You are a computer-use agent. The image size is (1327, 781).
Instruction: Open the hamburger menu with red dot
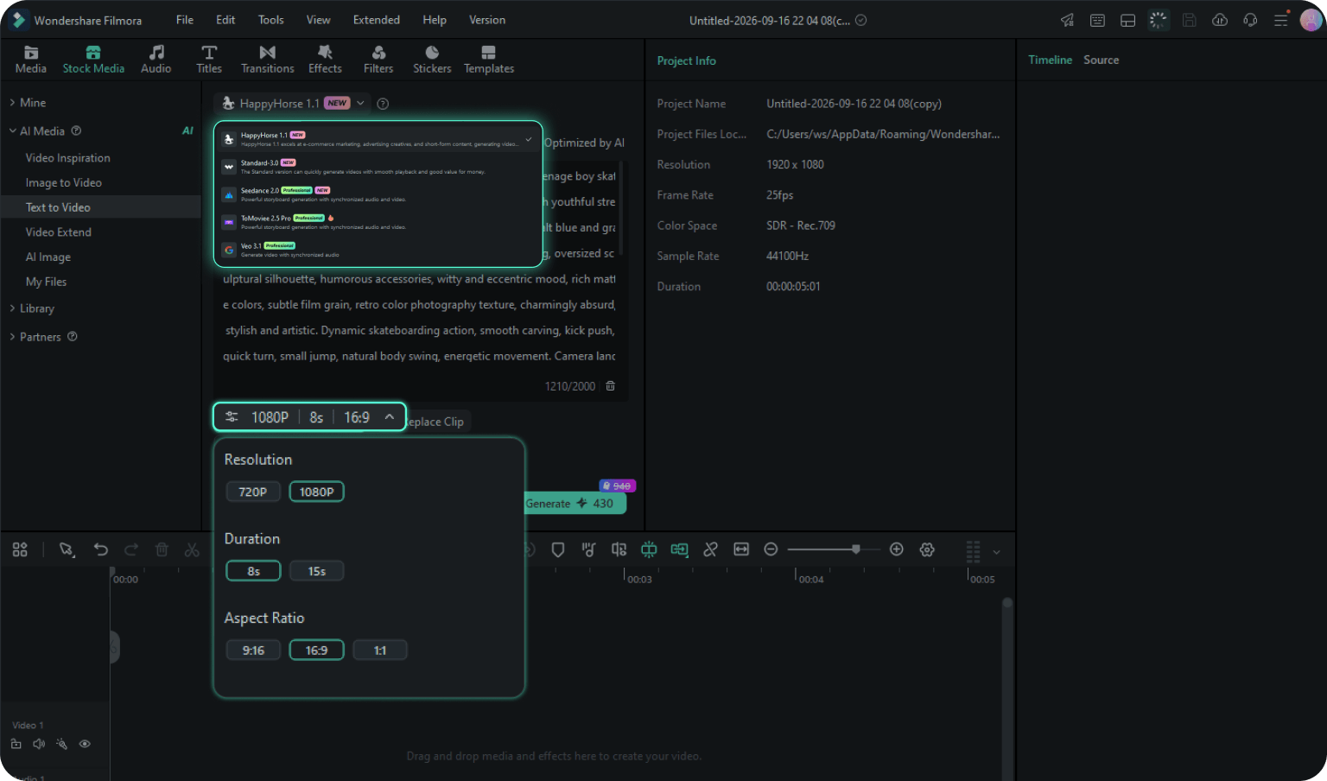tap(1281, 20)
